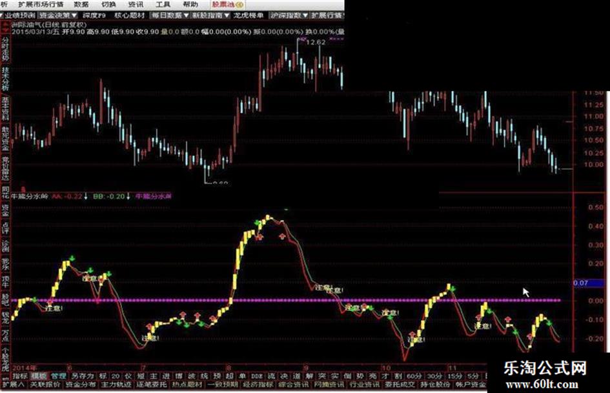This screenshot has width=610, height=393.
Task: Select the 基本资料 sidebar tab
Action: coord(5,108)
